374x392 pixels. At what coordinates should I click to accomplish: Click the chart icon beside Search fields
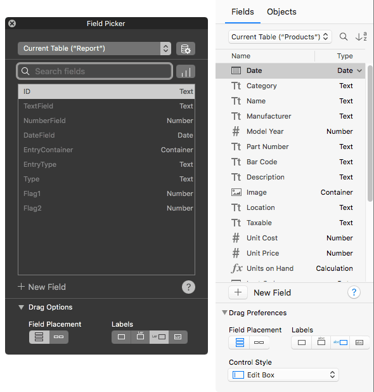pyautogui.click(x=185, y=72)
